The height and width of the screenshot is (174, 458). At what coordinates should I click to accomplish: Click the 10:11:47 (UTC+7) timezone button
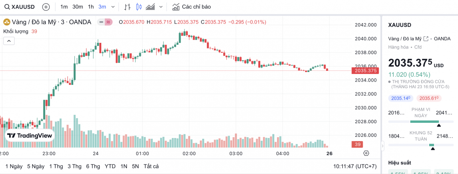pos(356,166)
